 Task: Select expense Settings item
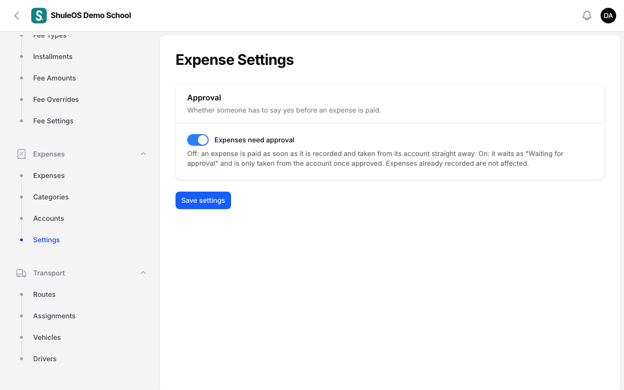(46, 240)
